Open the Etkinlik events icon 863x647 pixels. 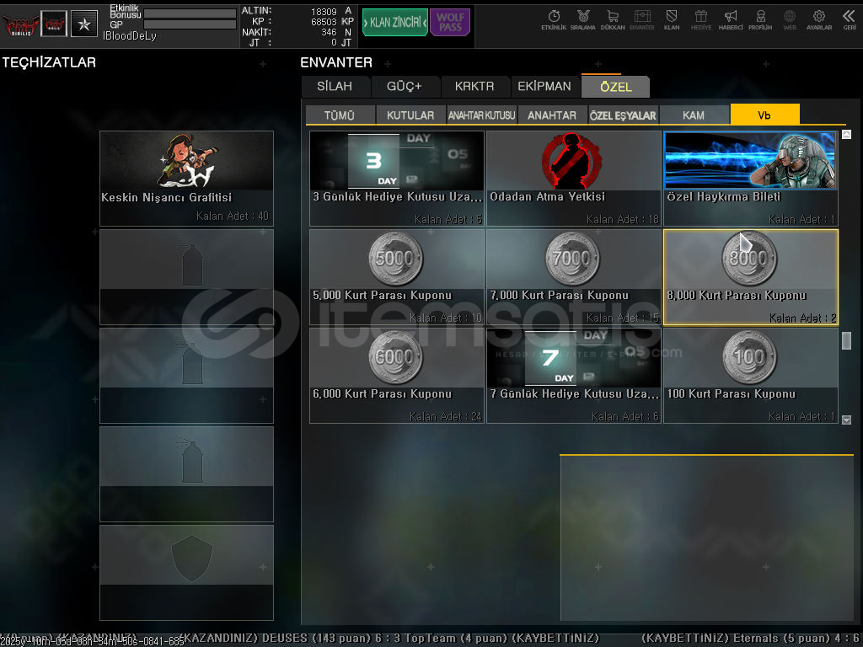tap(554, 19)
